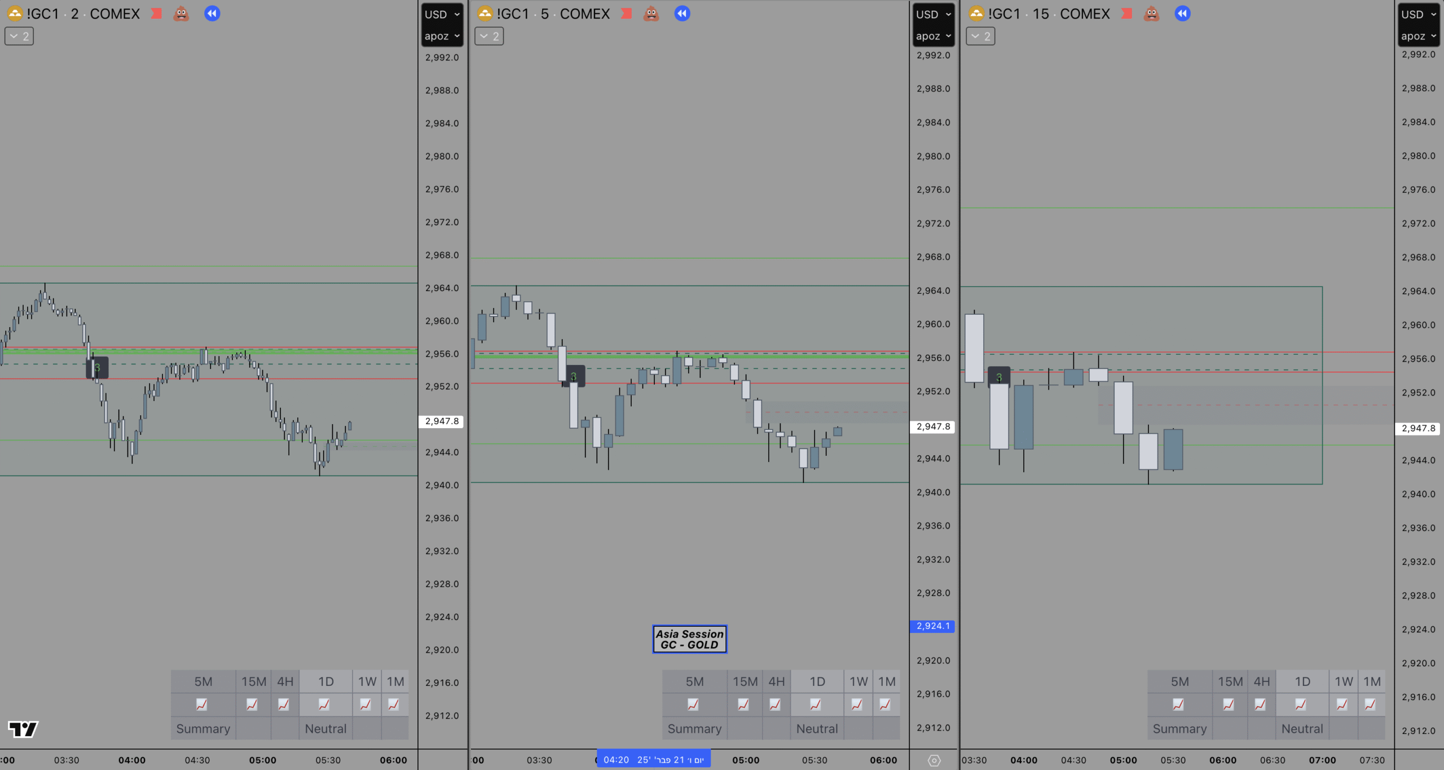Click the poop emoji icon on 15-minute chart

[1151, 14]
